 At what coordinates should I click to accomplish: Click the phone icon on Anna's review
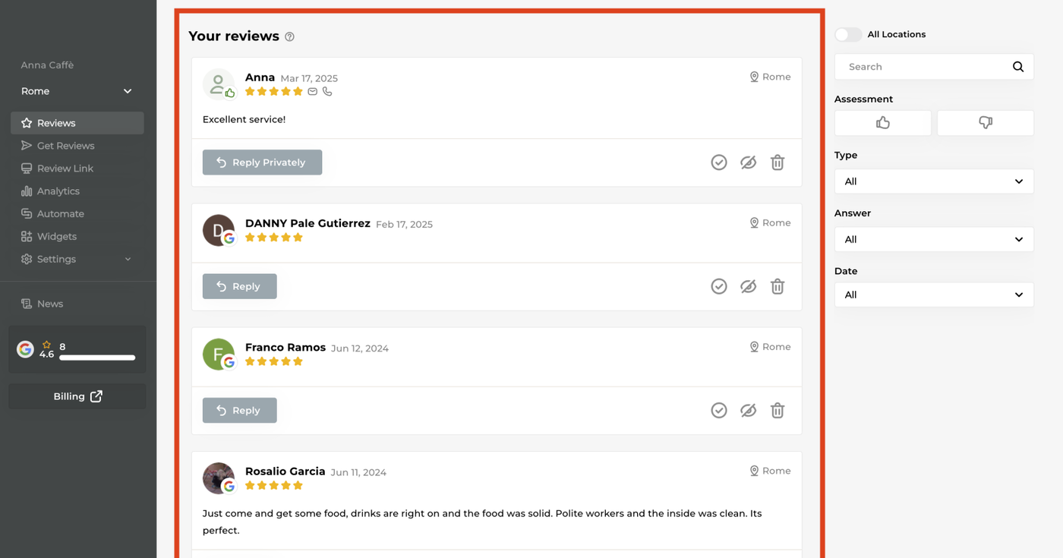tap(327, 91)
